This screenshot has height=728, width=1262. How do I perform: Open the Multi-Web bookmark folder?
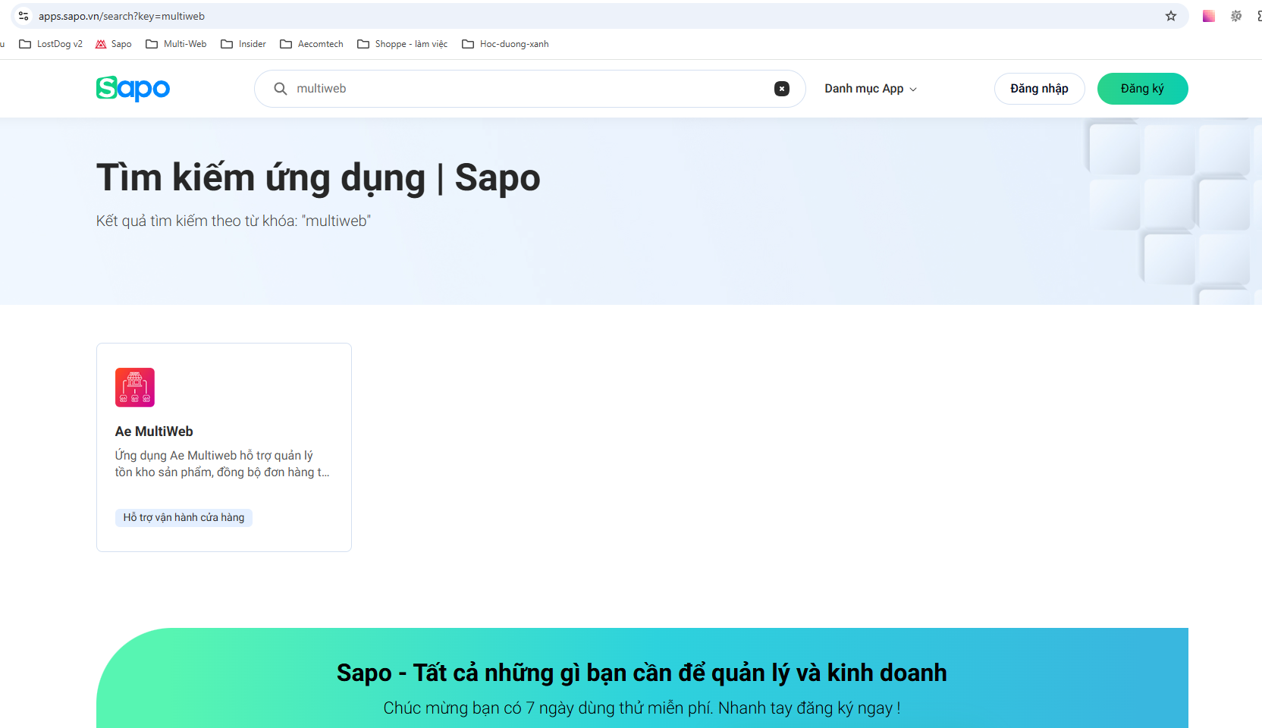coord(176,44)
